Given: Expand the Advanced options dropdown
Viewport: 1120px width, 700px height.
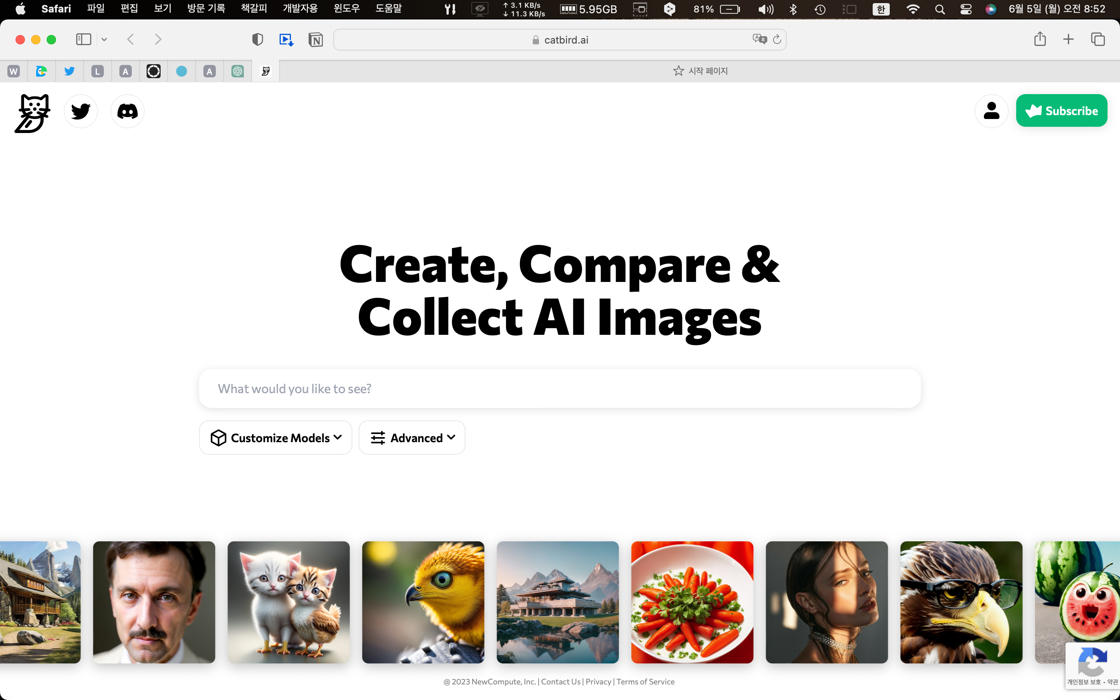Looking at the screenshot, I should click(412, 437).
